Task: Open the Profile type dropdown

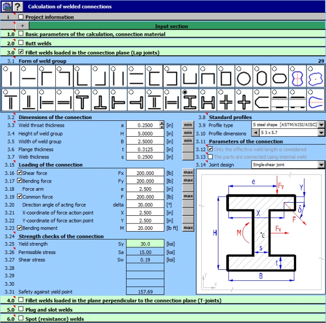Action: [x=321, y=125]
